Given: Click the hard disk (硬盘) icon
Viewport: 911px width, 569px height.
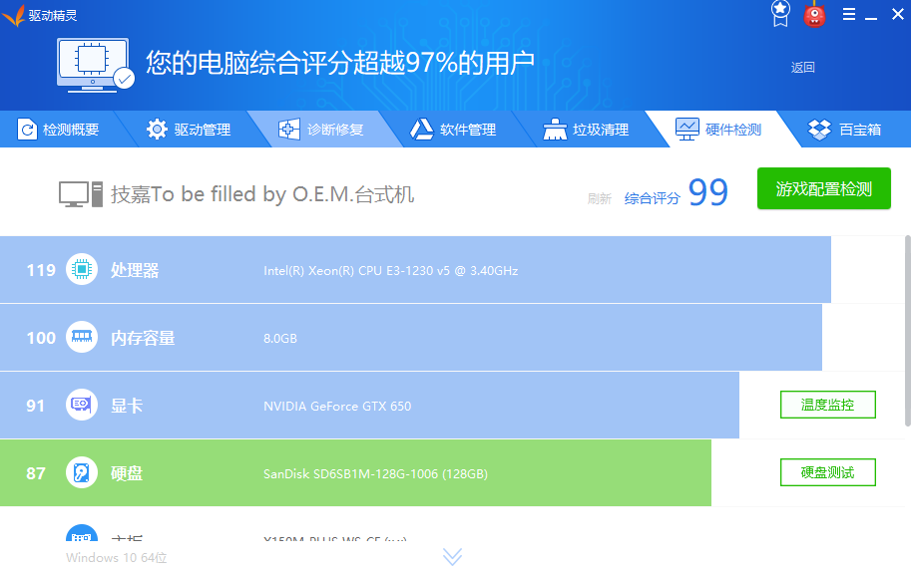Looking at the screenshot, I should pyautogui.click(x=82, y=473).
